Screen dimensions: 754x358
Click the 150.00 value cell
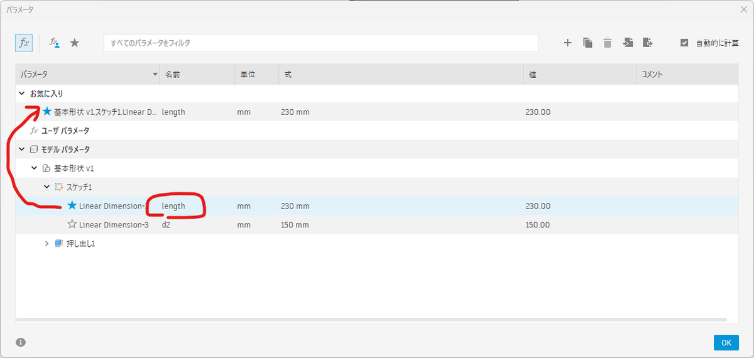coord(538,225)
